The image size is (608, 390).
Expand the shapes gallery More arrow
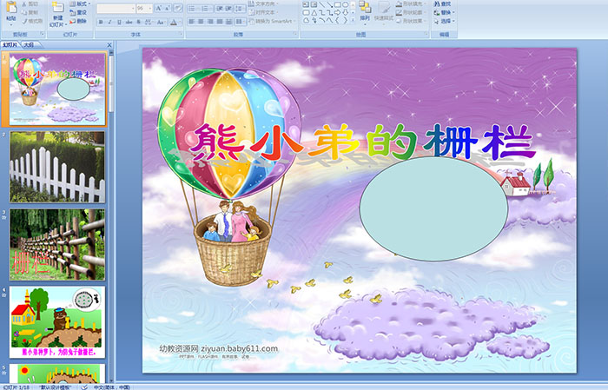(353, 20)
